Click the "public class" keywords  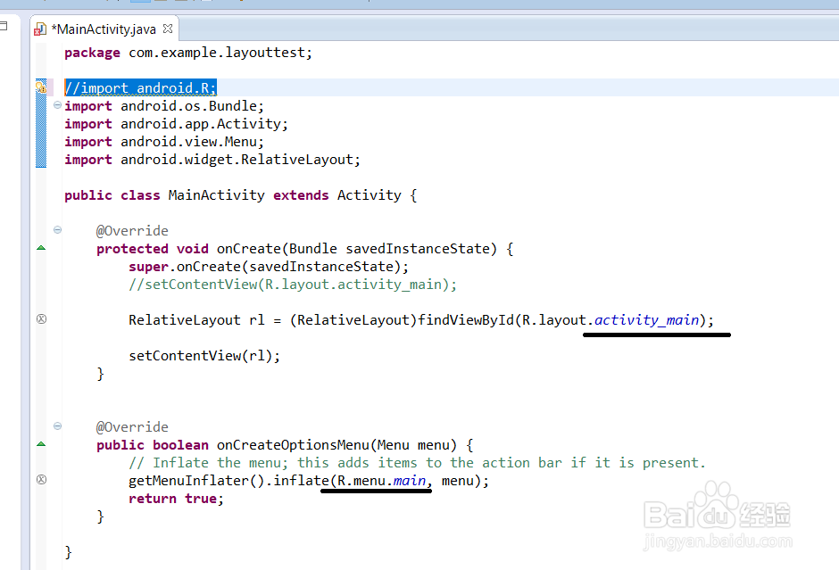click(x=112, y=195)
